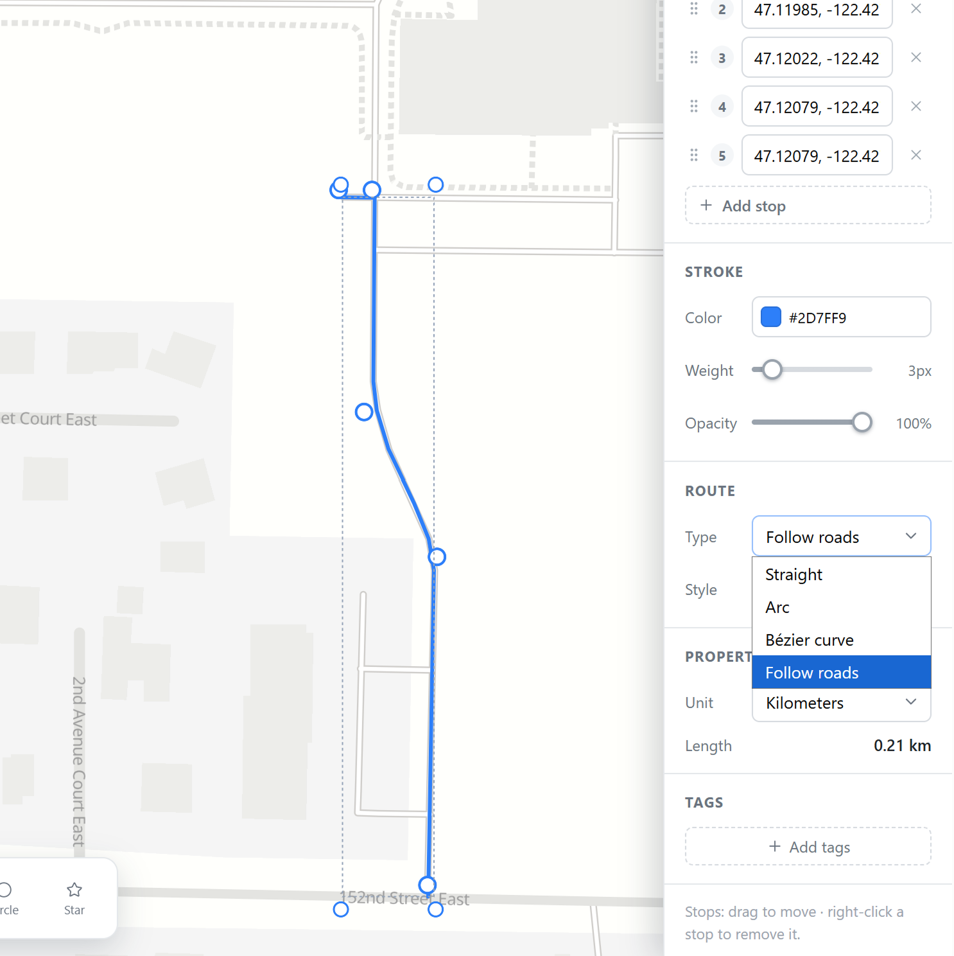The height and width of the screenshot is (956, 954).
Task: Click the 0.21 km length value
Action: 902,745
